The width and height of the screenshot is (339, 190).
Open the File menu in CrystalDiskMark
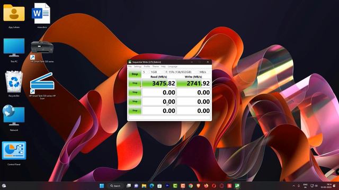(x=130, y=66)
